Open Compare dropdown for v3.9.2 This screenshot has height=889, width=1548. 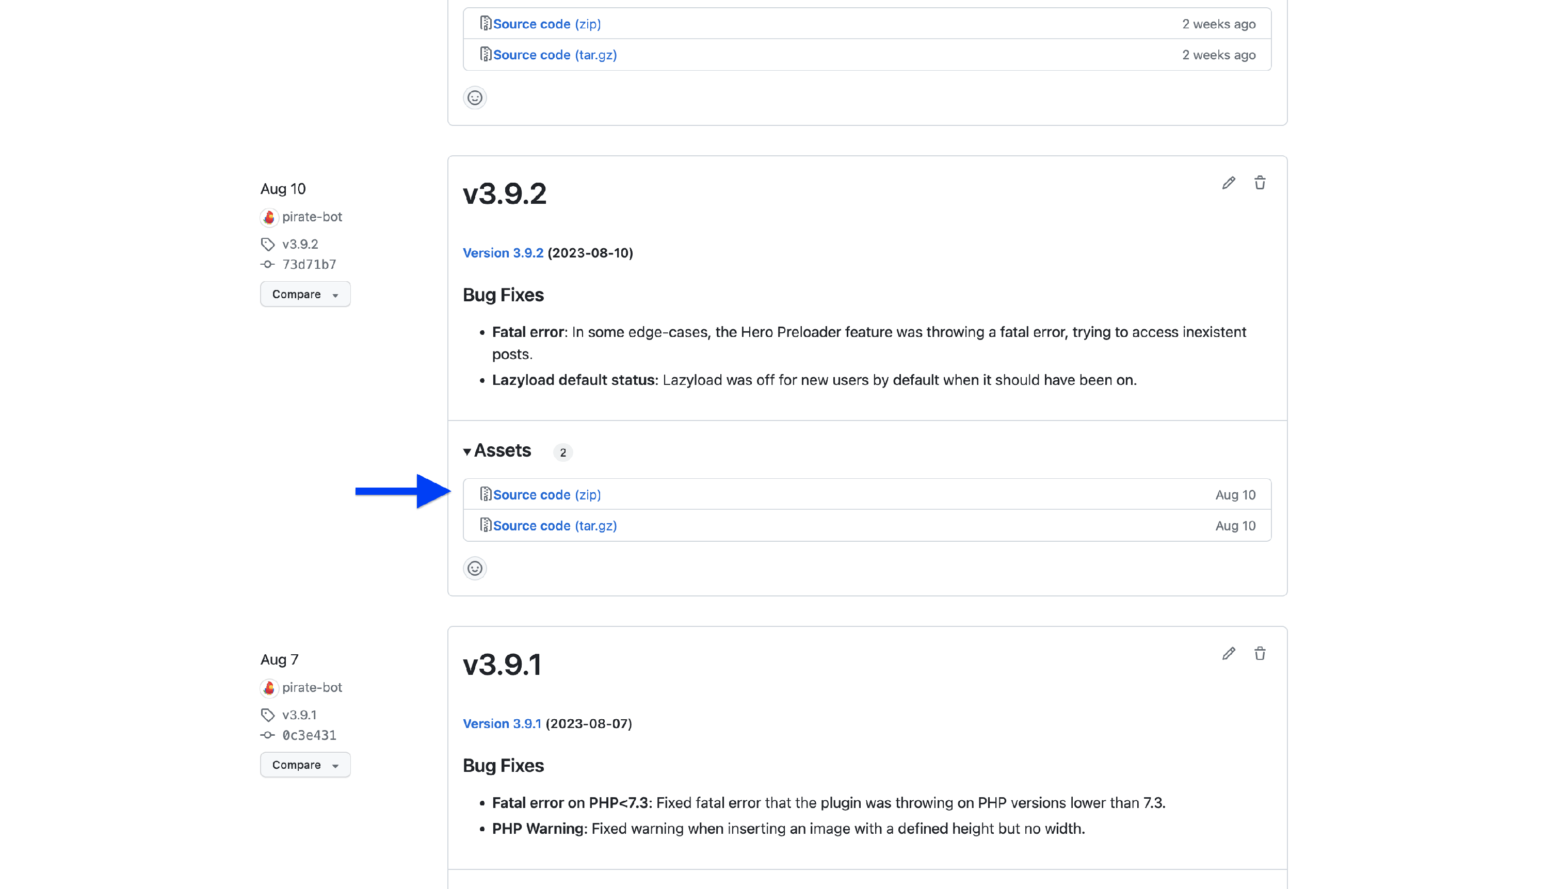point(305,294)
